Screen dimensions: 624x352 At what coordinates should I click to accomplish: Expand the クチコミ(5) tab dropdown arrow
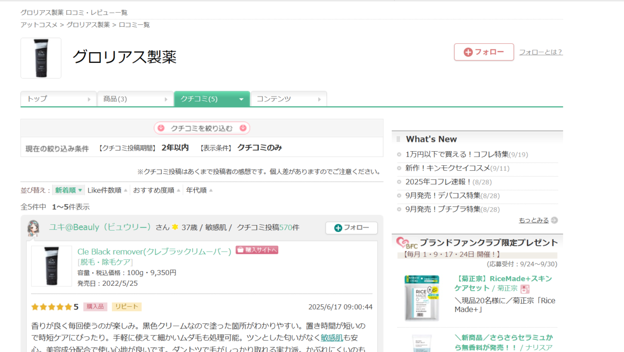coord(241,99)
